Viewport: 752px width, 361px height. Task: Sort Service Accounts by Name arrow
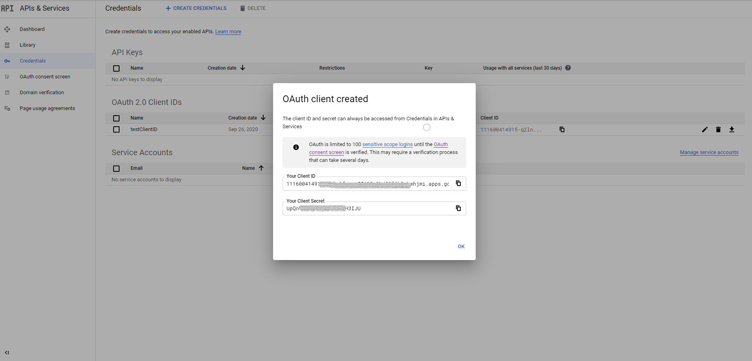pyautogui.click(x=261, y=168)
